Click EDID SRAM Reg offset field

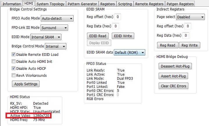[x=117, y=17]
